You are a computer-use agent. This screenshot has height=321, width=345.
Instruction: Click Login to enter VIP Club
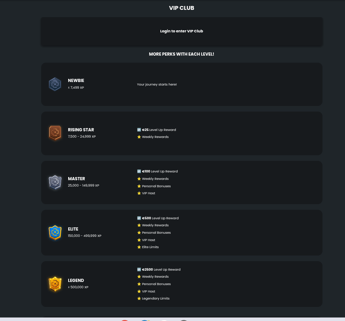click(x=181, y=31)
